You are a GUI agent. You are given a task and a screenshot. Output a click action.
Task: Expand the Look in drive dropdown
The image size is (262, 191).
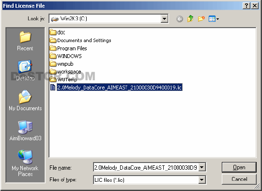pyautogui.click(x=164, y=19)
